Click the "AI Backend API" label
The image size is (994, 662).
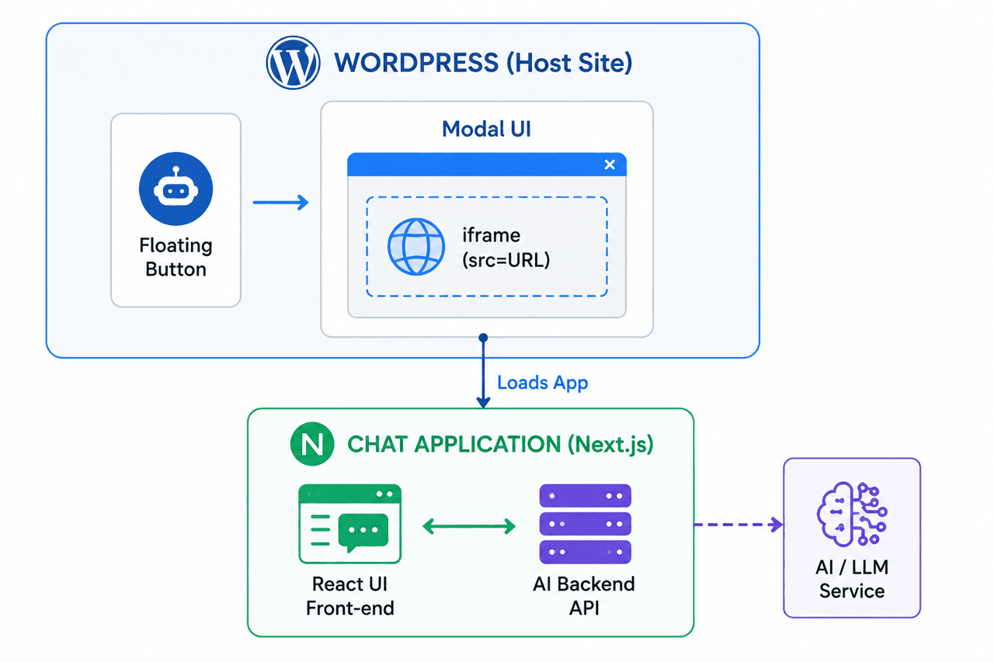(x=584, y=596)
